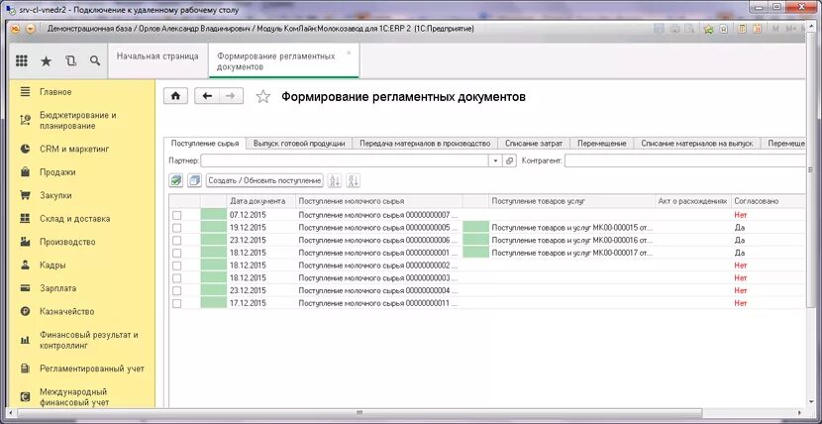Open favorites list icon in title bar
Screen dimensions: 822x424
724,29
